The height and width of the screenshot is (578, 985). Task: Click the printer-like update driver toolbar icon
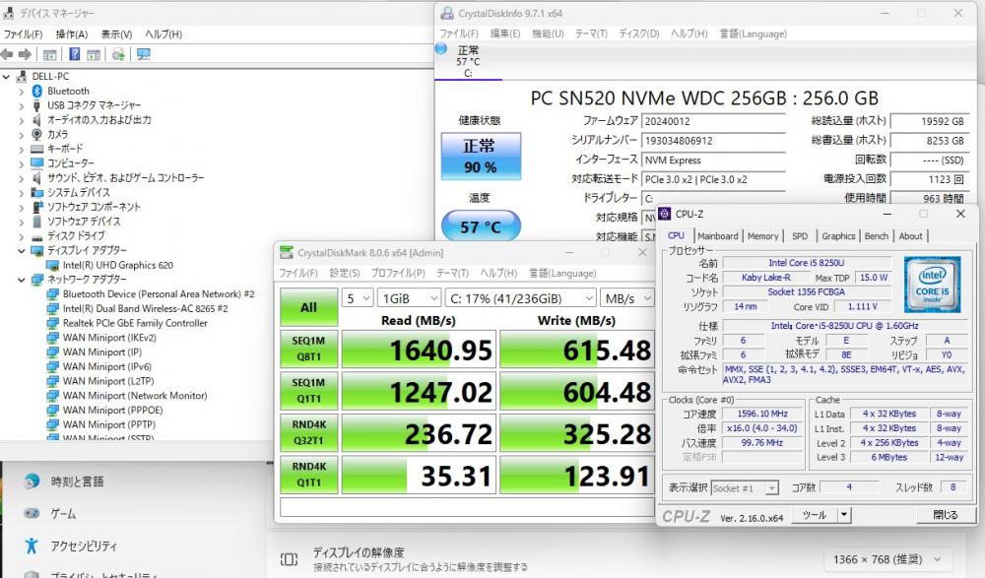coord(118,55)
